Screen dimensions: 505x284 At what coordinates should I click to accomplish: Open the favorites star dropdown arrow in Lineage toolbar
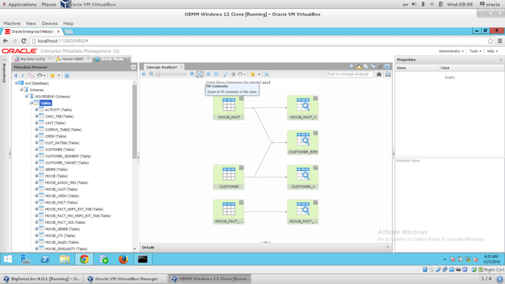[258, 74]
